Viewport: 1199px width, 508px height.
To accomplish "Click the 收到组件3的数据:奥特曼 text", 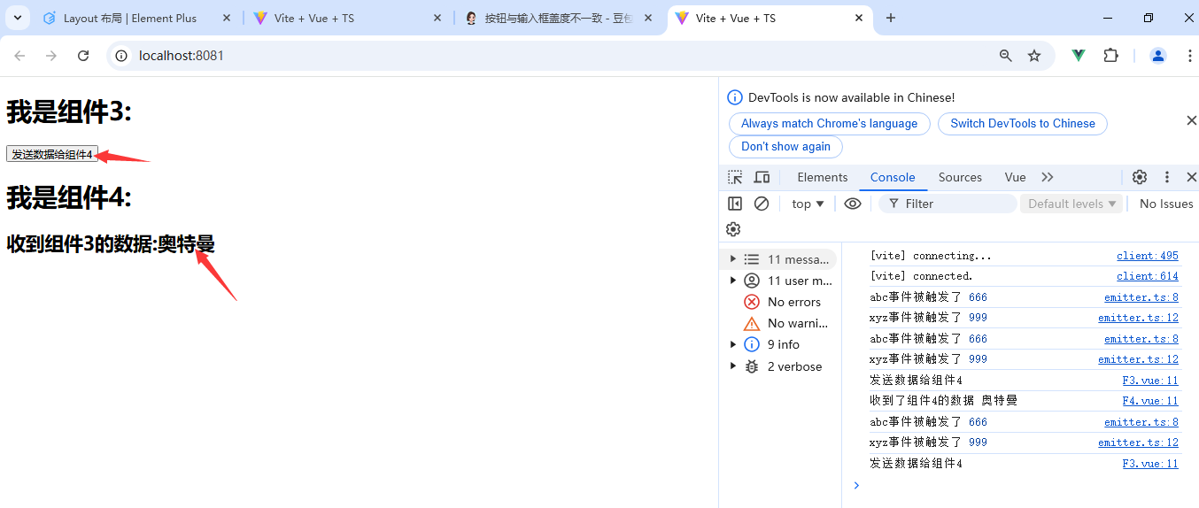I will [111, 244].
